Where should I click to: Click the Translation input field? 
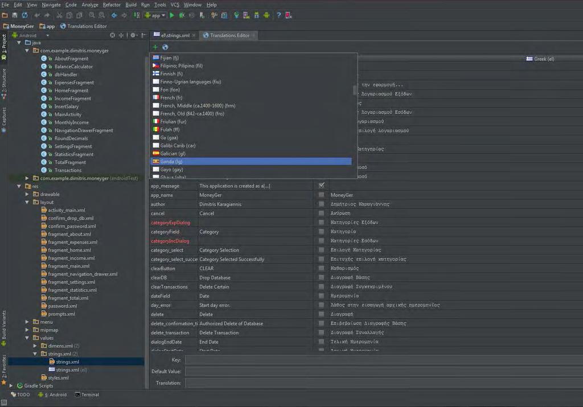click(384, 383)
